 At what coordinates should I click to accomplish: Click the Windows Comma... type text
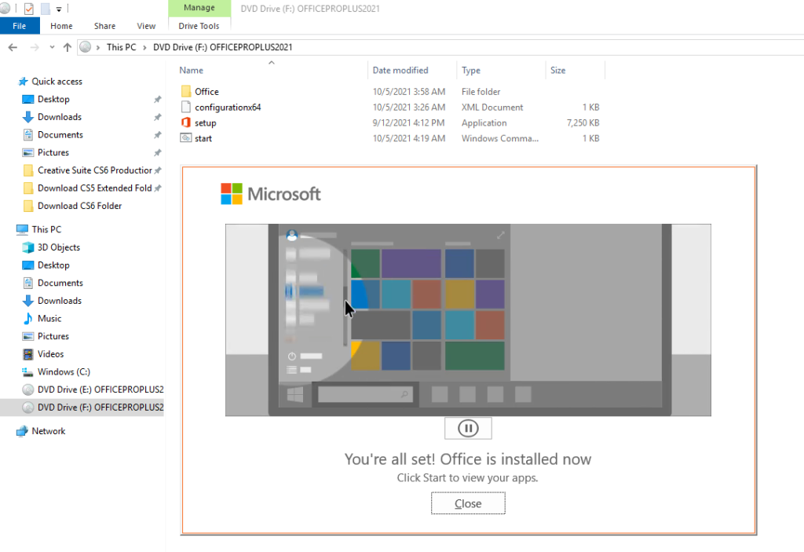[x=499, y=138]
